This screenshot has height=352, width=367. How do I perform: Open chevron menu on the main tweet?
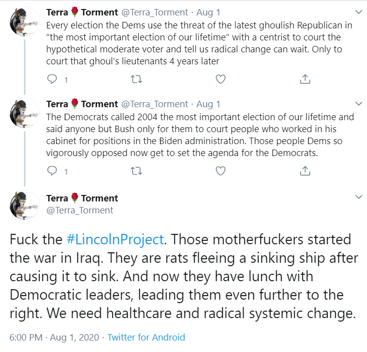click(x=359, y=197)
